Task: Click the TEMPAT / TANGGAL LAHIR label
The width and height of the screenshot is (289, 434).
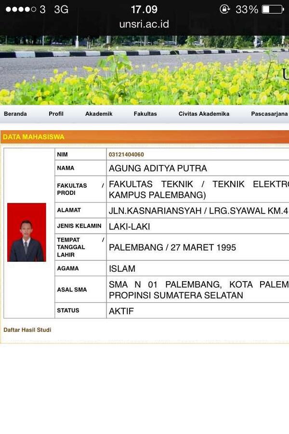Action: coord(80,247)
